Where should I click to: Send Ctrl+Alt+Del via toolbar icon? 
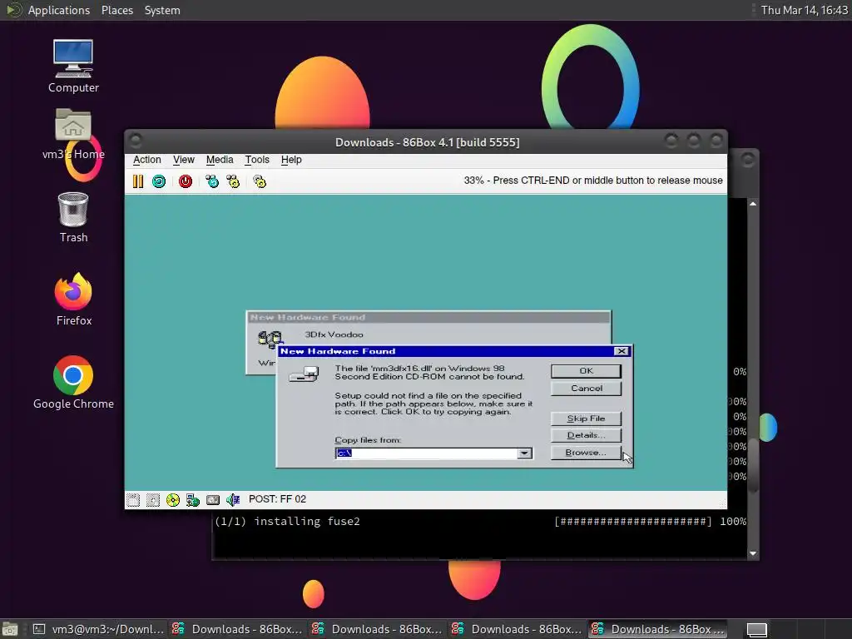(x=212, y=181)
